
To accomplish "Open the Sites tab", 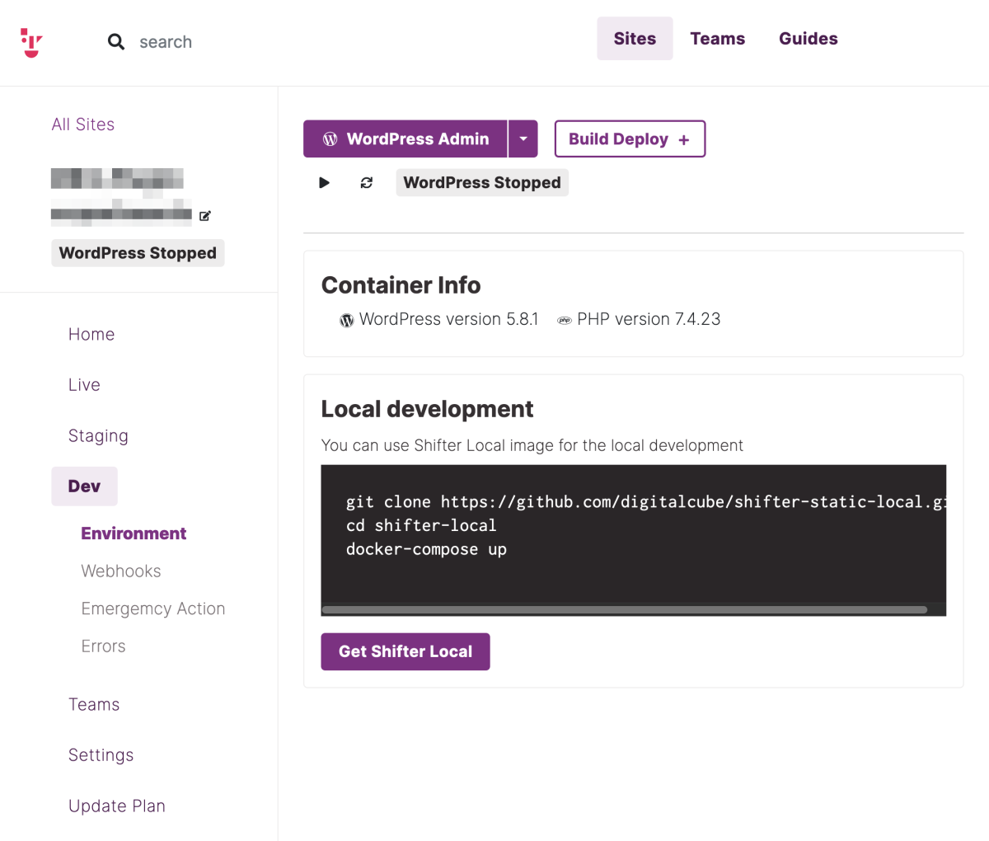I will 635,39.
